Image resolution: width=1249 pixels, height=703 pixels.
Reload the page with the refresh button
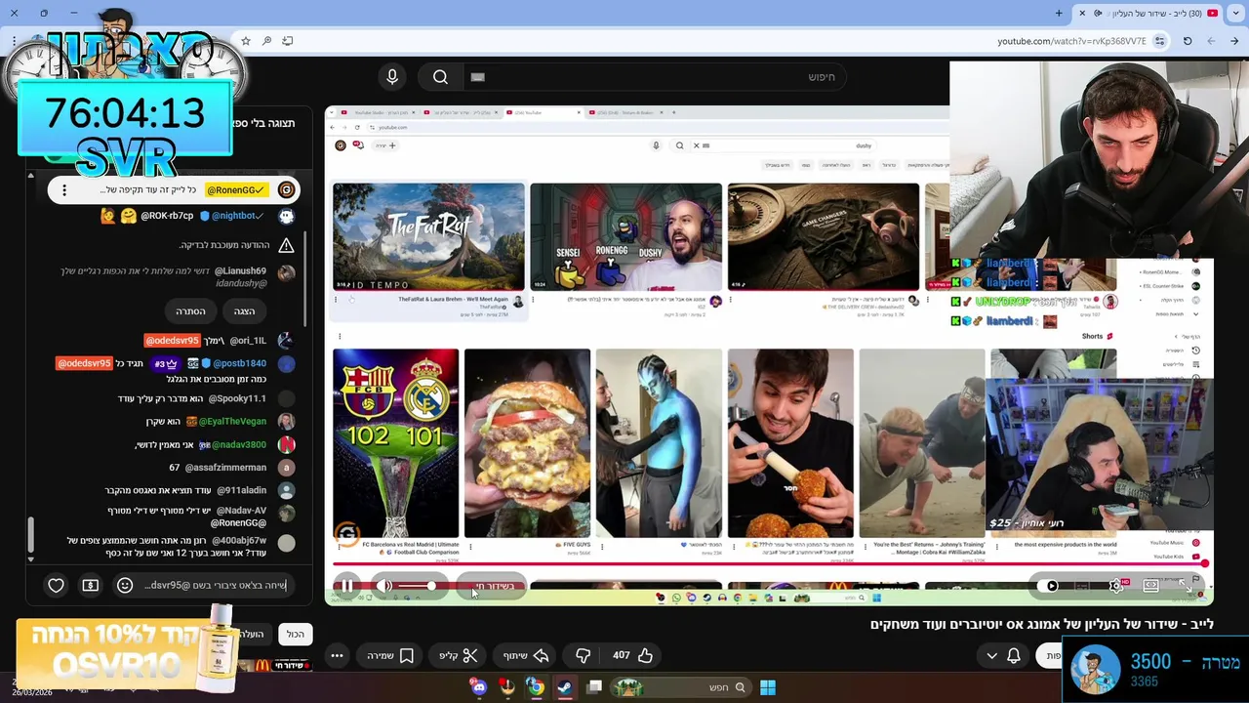click(x=1188, y=41)
